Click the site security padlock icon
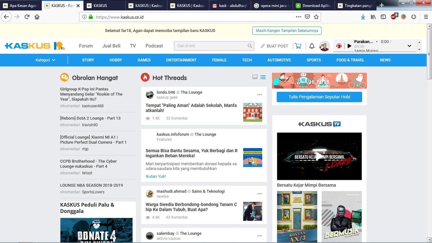 (x=91, y=17)
